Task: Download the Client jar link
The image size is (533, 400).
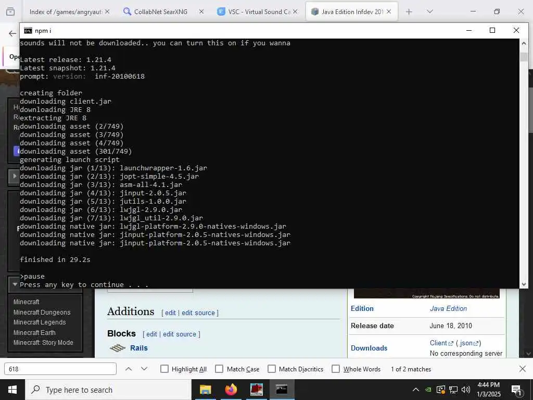Action: coord(441,343)
